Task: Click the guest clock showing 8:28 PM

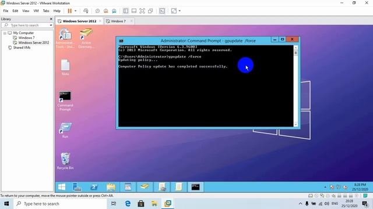Action: 360,187
